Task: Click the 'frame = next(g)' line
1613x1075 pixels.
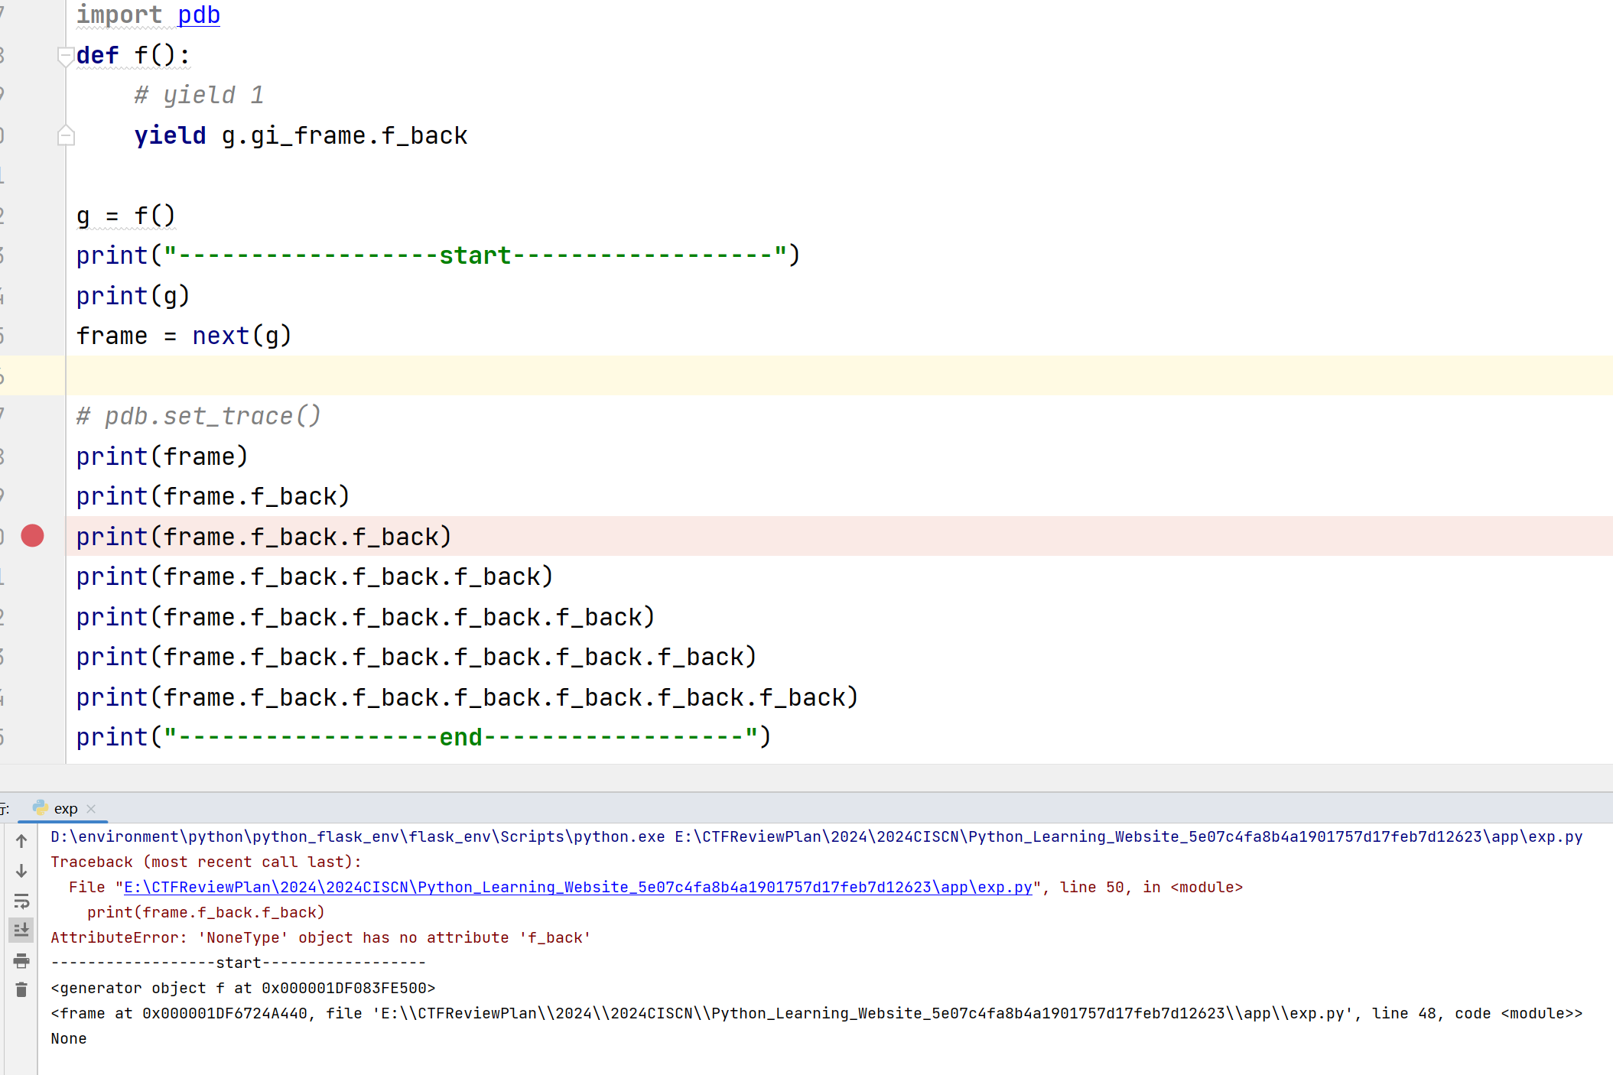Action: [x=184, y=336]
